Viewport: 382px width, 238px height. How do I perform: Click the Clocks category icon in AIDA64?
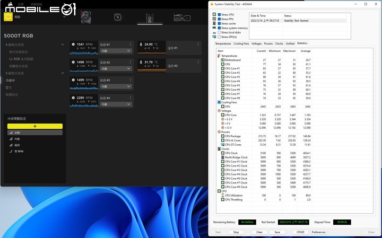[x=219, y=149]
